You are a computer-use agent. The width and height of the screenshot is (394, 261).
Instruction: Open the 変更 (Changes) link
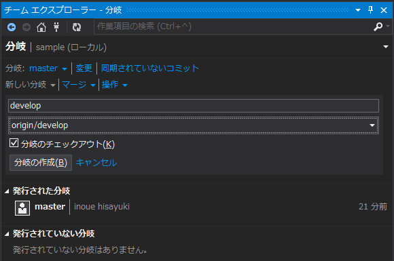click(84, 68)
